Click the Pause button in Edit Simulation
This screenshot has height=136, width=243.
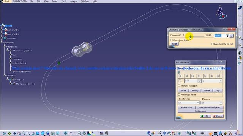[x=199, y=76]
